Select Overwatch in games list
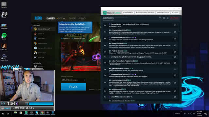 click(44, 53)
